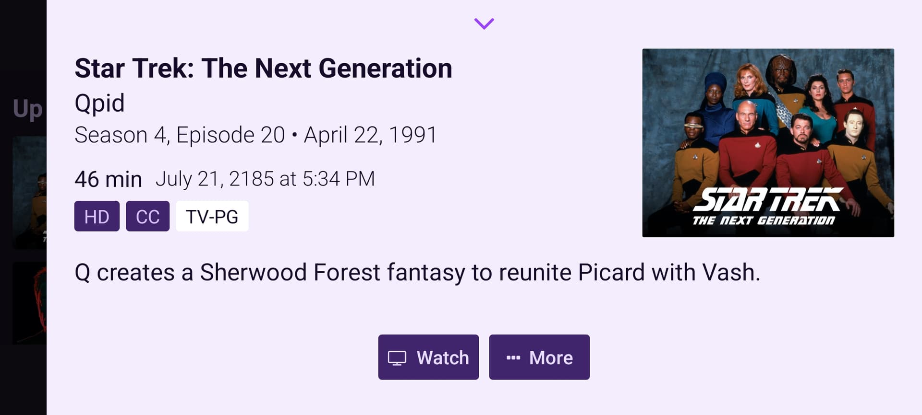Click the April 22, 1991 air date
The height and width of the screenshot is (415, 922).
pos(370,135)
